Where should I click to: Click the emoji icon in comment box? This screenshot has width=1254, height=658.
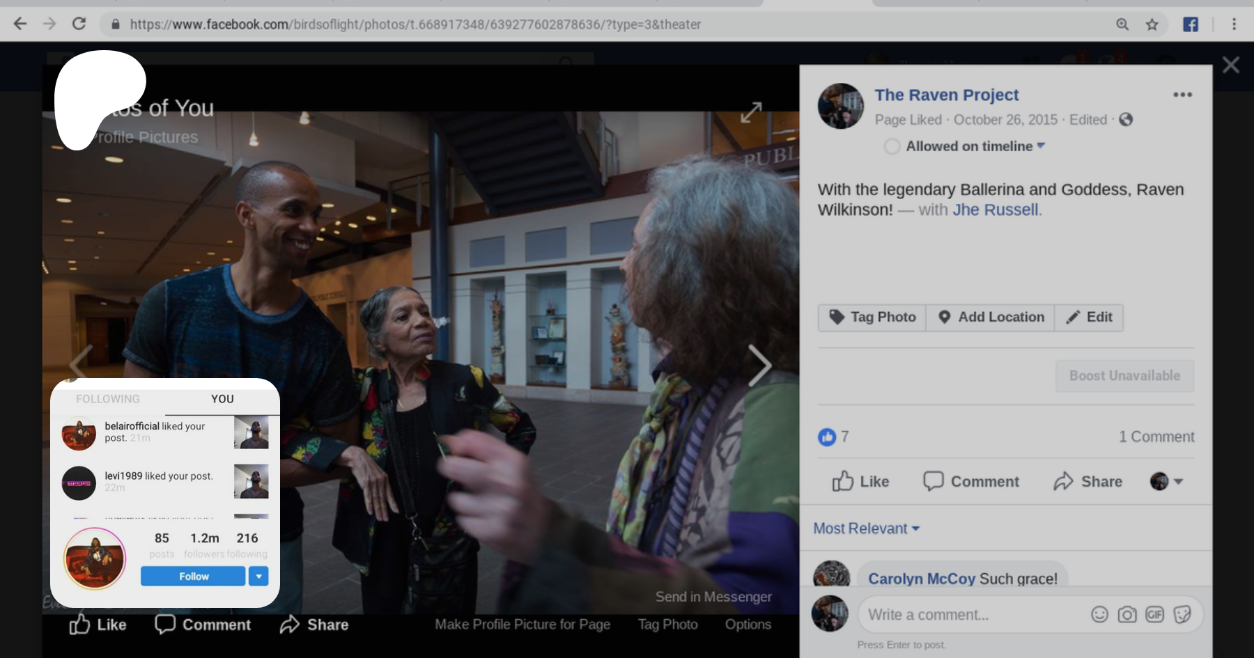click(1099, 614)
